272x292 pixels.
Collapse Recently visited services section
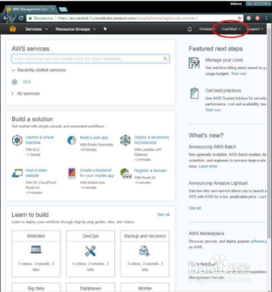39,70
